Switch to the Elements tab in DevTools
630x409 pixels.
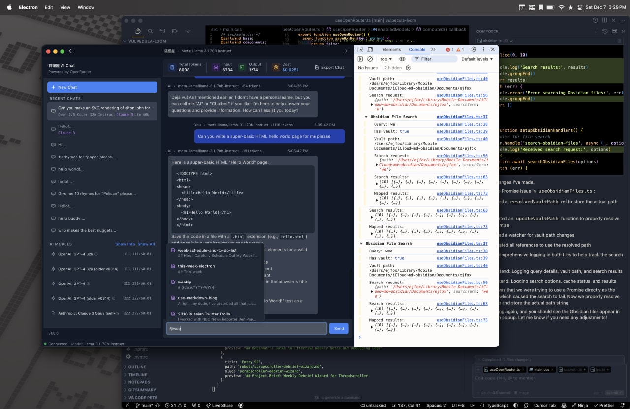tap(391, 49)
